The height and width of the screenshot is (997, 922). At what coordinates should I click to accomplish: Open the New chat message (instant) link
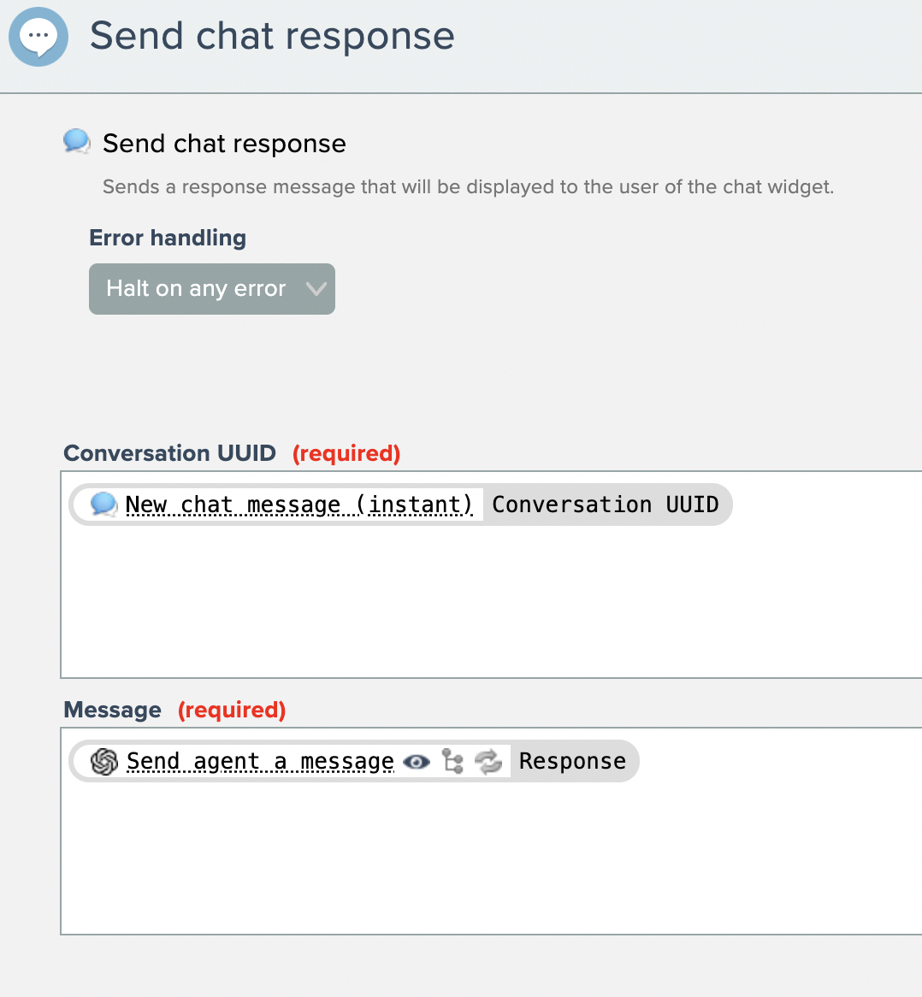click(298, 504)
